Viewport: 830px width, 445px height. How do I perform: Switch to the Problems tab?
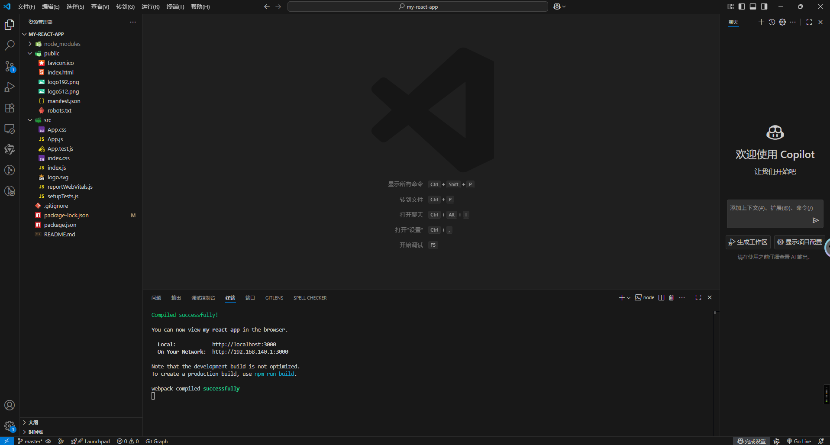pos(156,298)
